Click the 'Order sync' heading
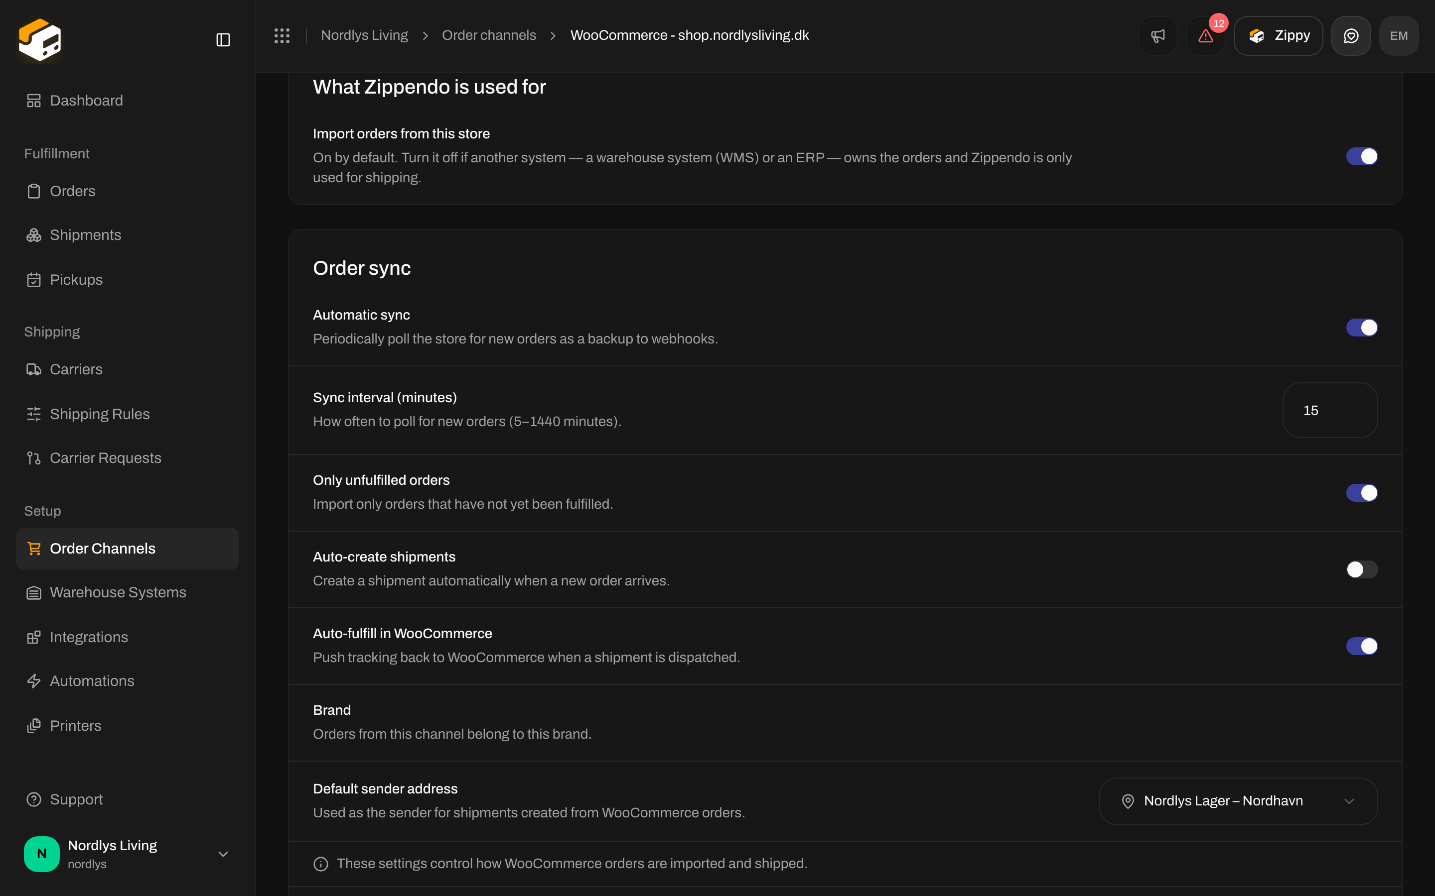 362,268
